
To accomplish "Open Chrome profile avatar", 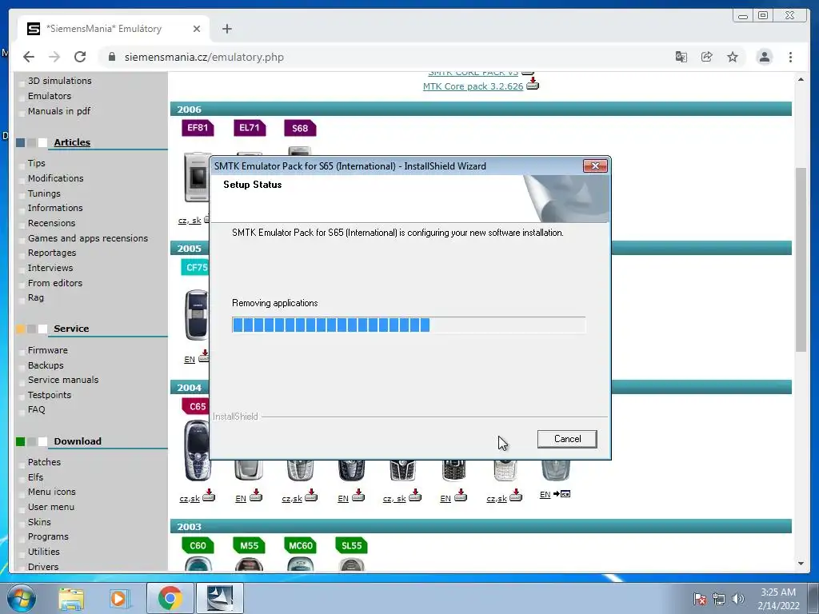I will pos(764,57).
